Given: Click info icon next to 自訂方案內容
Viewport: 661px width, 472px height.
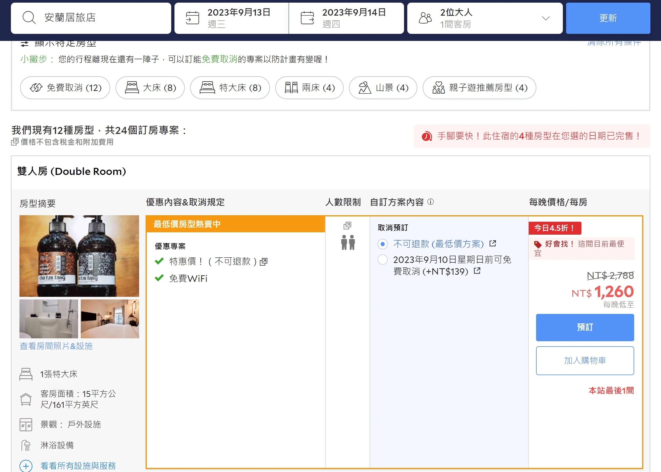Looking at the screenshot, I should click(431, 202).
